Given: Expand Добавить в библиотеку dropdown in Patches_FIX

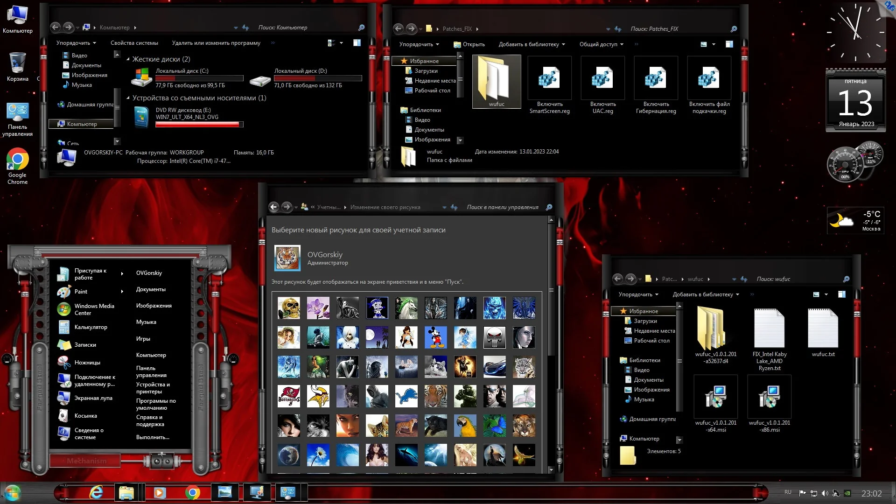Looking at the screenshot, I should 532,44.
